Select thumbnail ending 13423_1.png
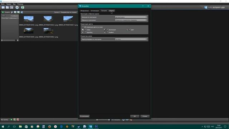The image size is (229, 129). point(48,19)
